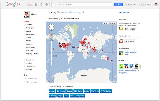Open the Photos icon in top toolbar
Viewport: 160px width, 101px height.
pos(36,4)
